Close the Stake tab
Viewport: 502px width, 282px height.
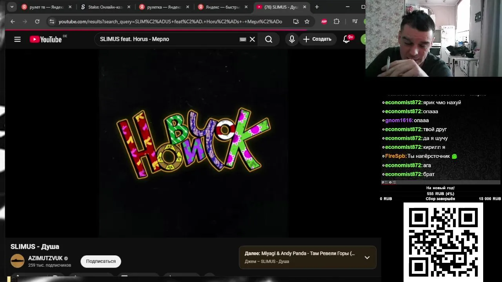coord(129,7)
